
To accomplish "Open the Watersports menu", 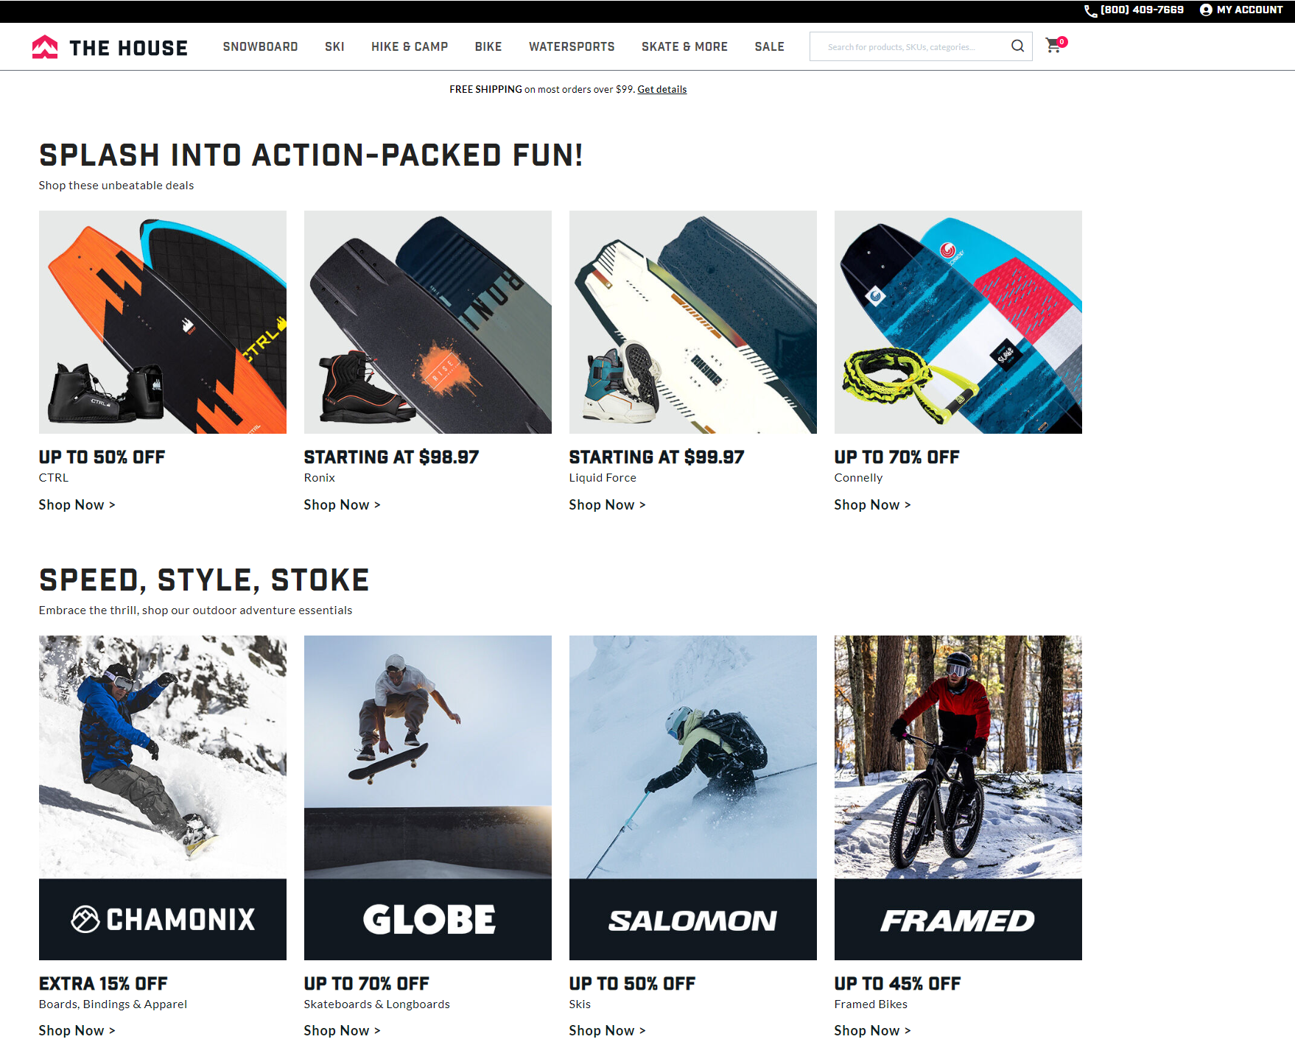I will tap(572, 46).
